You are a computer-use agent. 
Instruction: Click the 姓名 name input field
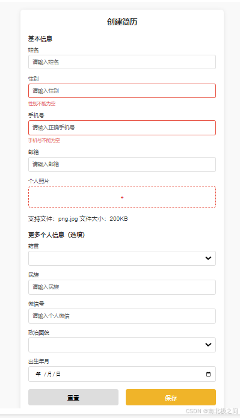[x=122, y=62]
